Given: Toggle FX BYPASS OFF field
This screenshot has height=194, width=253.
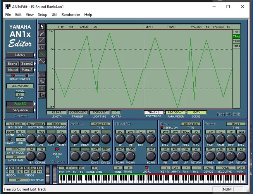Looking at the screenshot, I should coord(18,180).
